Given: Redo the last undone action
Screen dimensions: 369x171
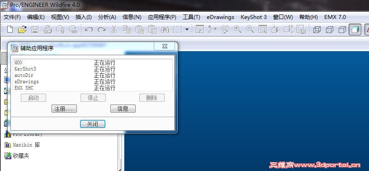Looking at the screenshot, I should pos(102,29).
